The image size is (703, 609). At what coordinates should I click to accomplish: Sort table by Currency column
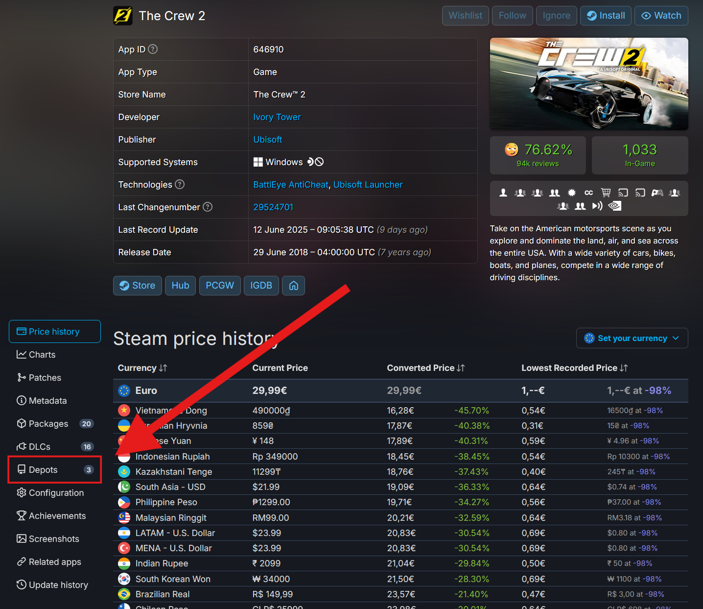142,368
